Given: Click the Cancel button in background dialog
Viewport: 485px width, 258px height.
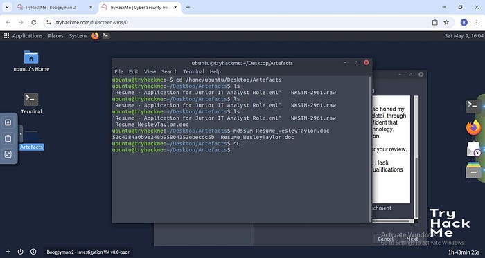Looking at the screenshot, I should (x=385, y=239).
